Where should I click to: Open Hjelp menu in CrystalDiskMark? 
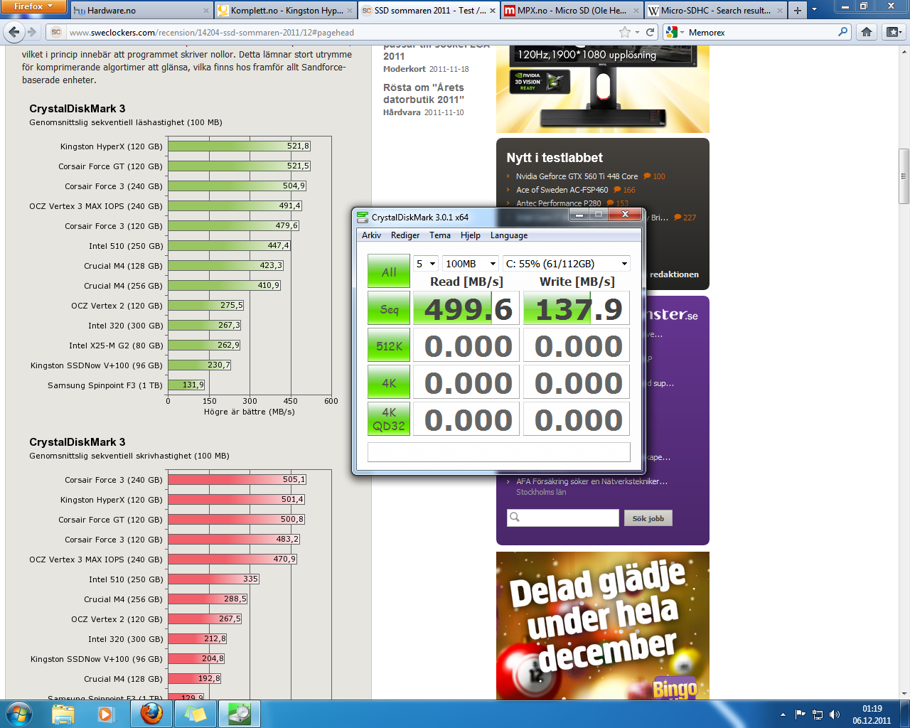tap(471, 235)
